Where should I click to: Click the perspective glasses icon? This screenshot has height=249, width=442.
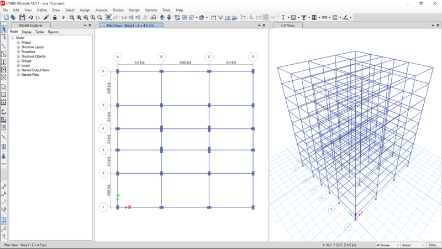[x=153, y=18]
